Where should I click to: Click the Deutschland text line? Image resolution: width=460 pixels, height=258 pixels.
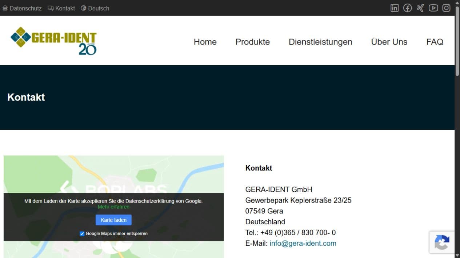[265, 222]
